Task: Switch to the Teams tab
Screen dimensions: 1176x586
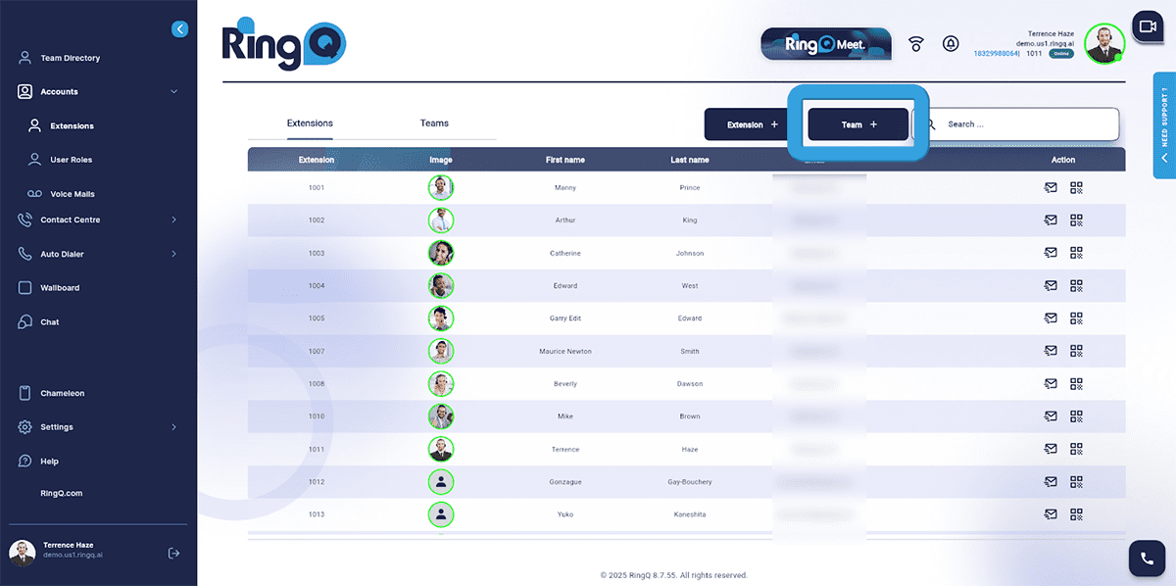Action: 434,123
